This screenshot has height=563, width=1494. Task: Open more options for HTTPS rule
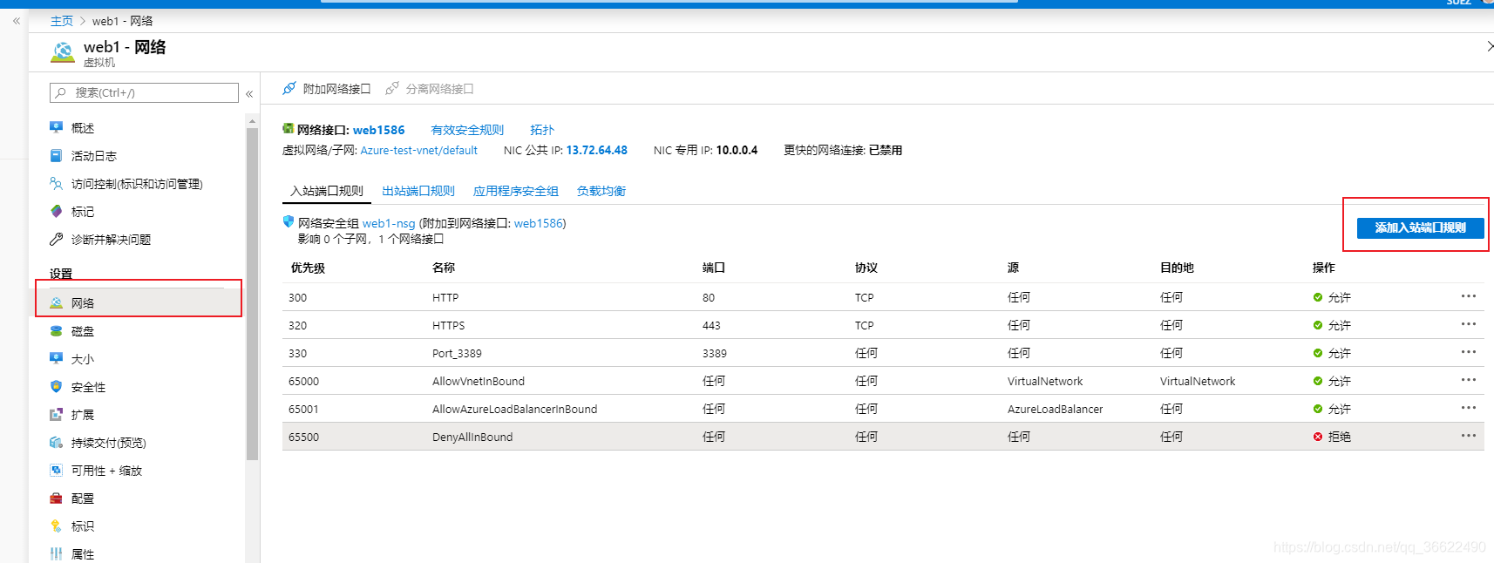pyautogui.click(x=1469, y=324)
